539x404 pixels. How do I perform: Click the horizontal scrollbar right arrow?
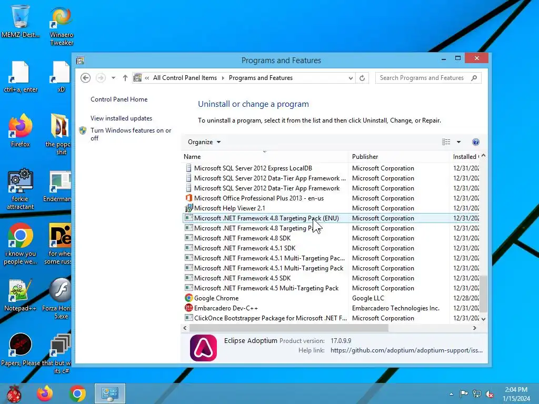click(x=475, y=328)
